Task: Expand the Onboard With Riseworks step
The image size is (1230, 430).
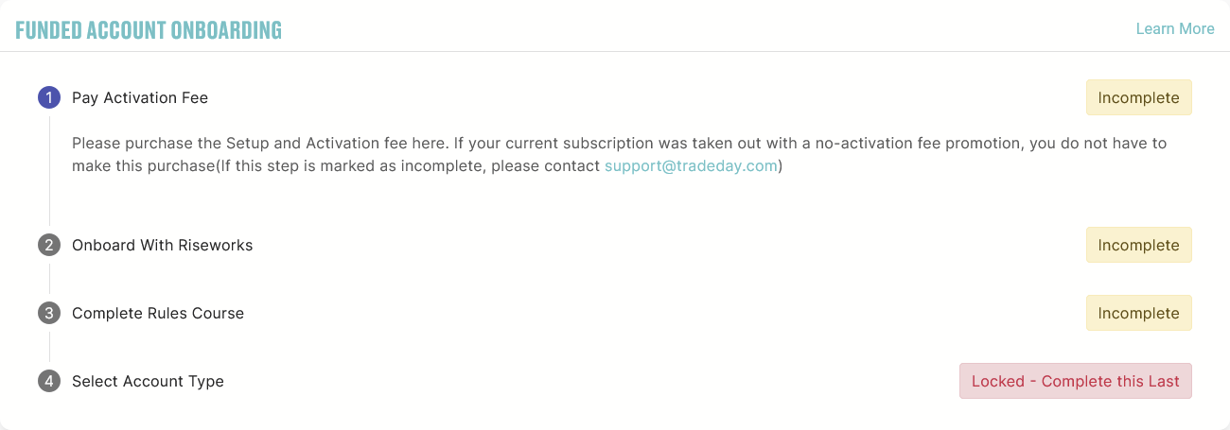Action: (x=162, y=245)
